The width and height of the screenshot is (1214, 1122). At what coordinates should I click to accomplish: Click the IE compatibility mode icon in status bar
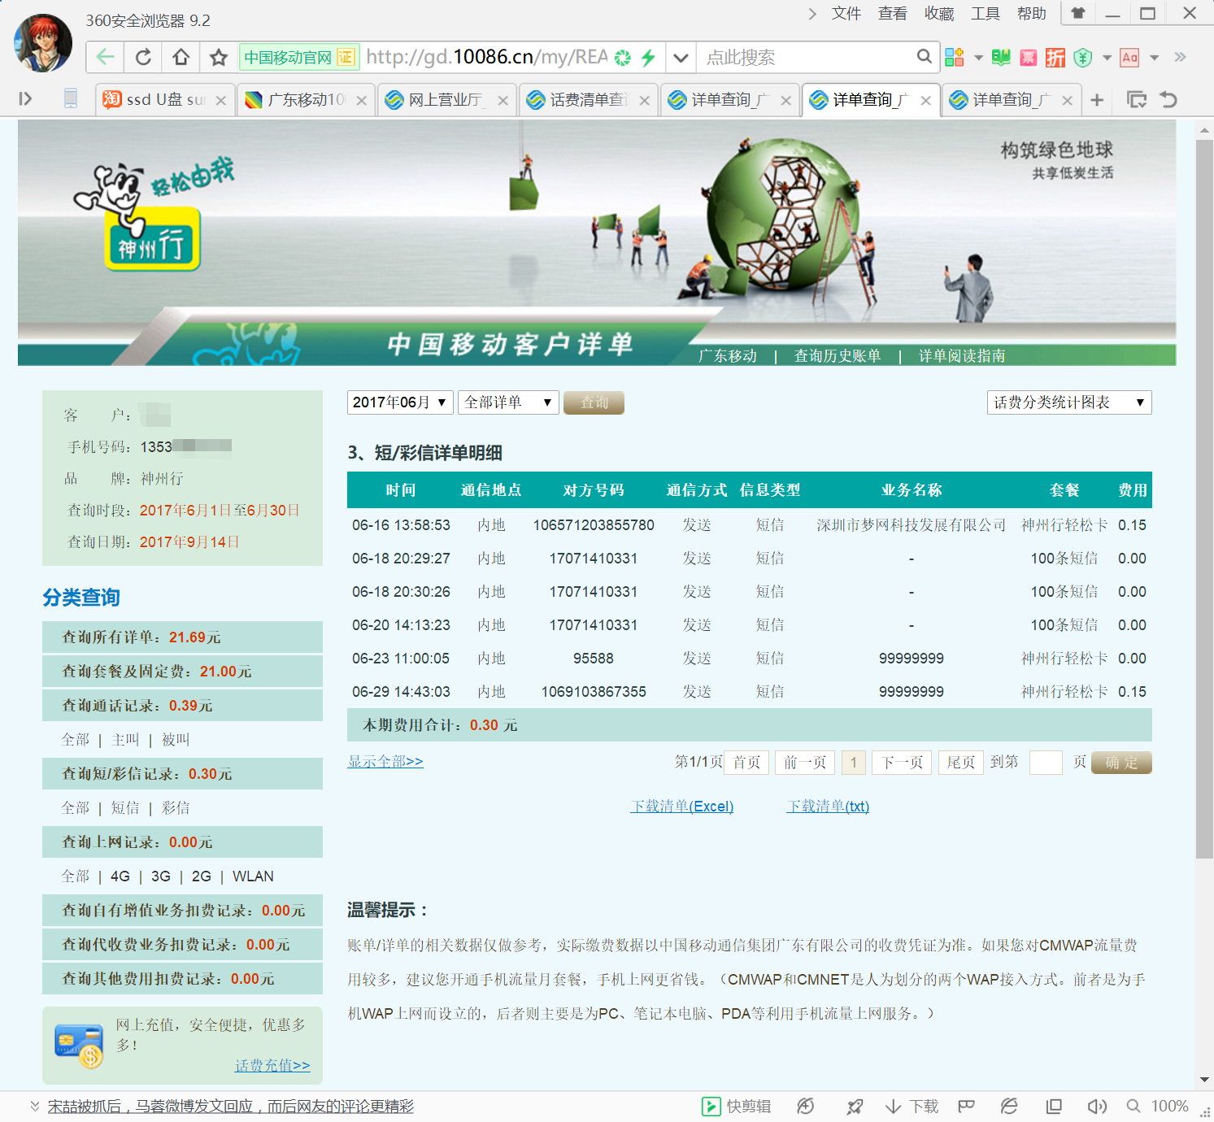coord(1009,1106)
